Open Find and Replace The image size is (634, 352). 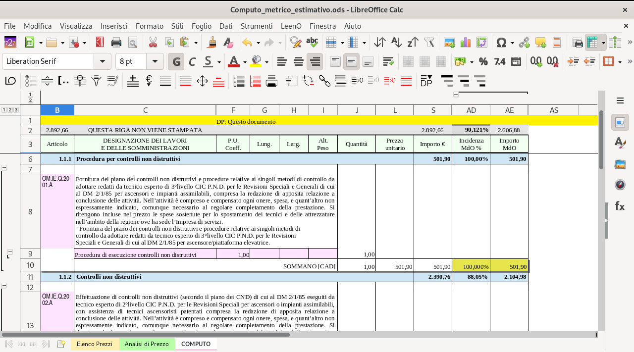tap(296, 43)
